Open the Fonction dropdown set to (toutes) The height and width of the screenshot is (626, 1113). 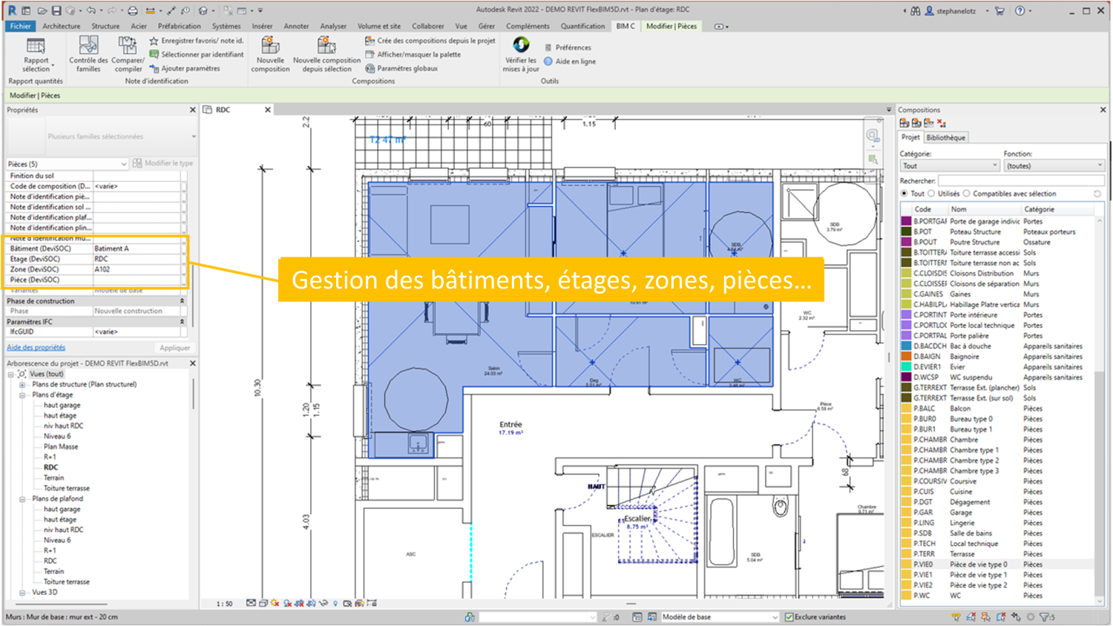1054,166
